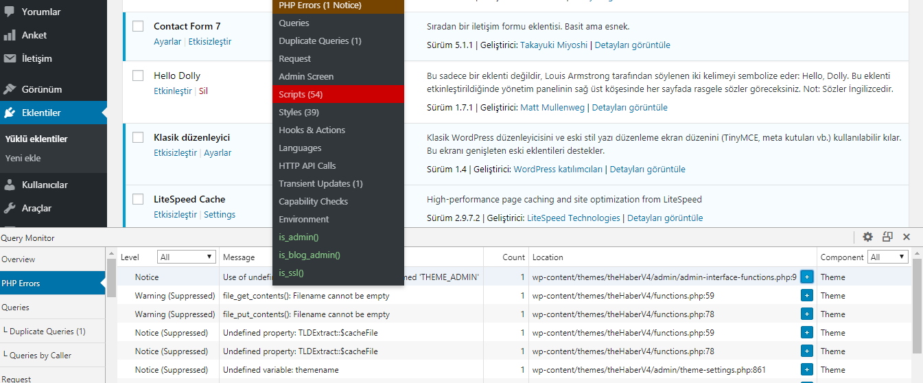
Task: Open Queries by Caller sub-tab
Action: pyautogui.click(x=52, y=356)
